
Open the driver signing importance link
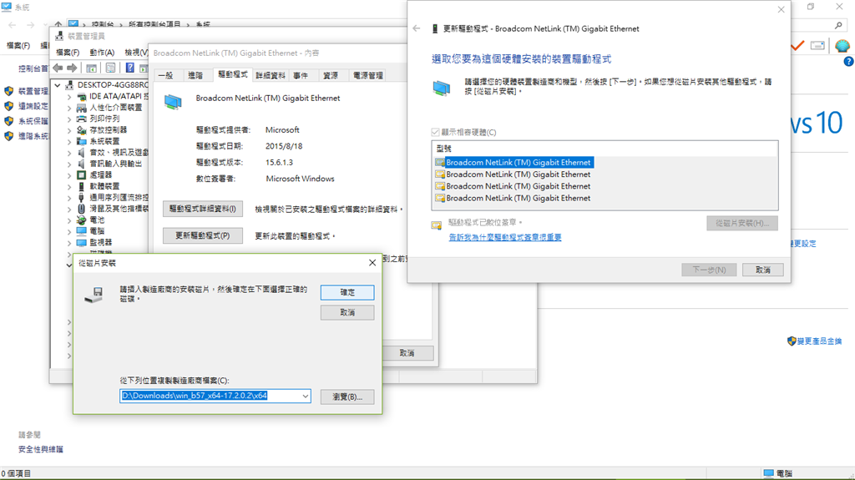[505, 237]
